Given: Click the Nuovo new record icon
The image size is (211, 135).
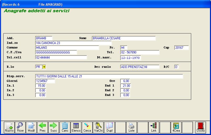Looking at the screenshot, I should (9, 127).
